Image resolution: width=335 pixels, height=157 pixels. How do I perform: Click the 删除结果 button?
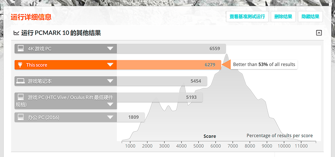[x=283, y=17]
